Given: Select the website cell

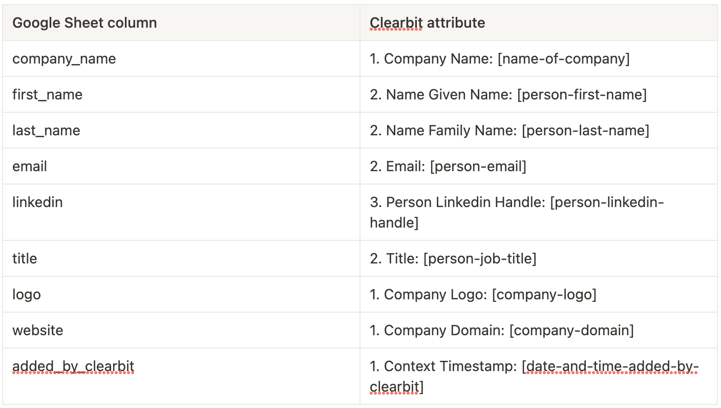Looking at the screenshot, I should [181, 331].
